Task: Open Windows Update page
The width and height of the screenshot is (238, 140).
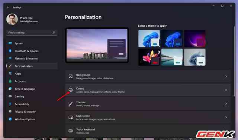Action: pos(32,119)
